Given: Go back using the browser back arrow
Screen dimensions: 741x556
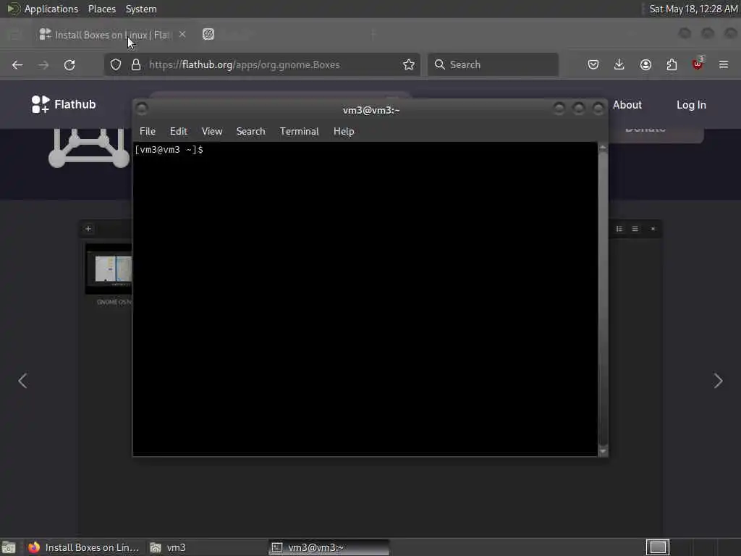Looking at the screenshot, I should tap(17, 64).
